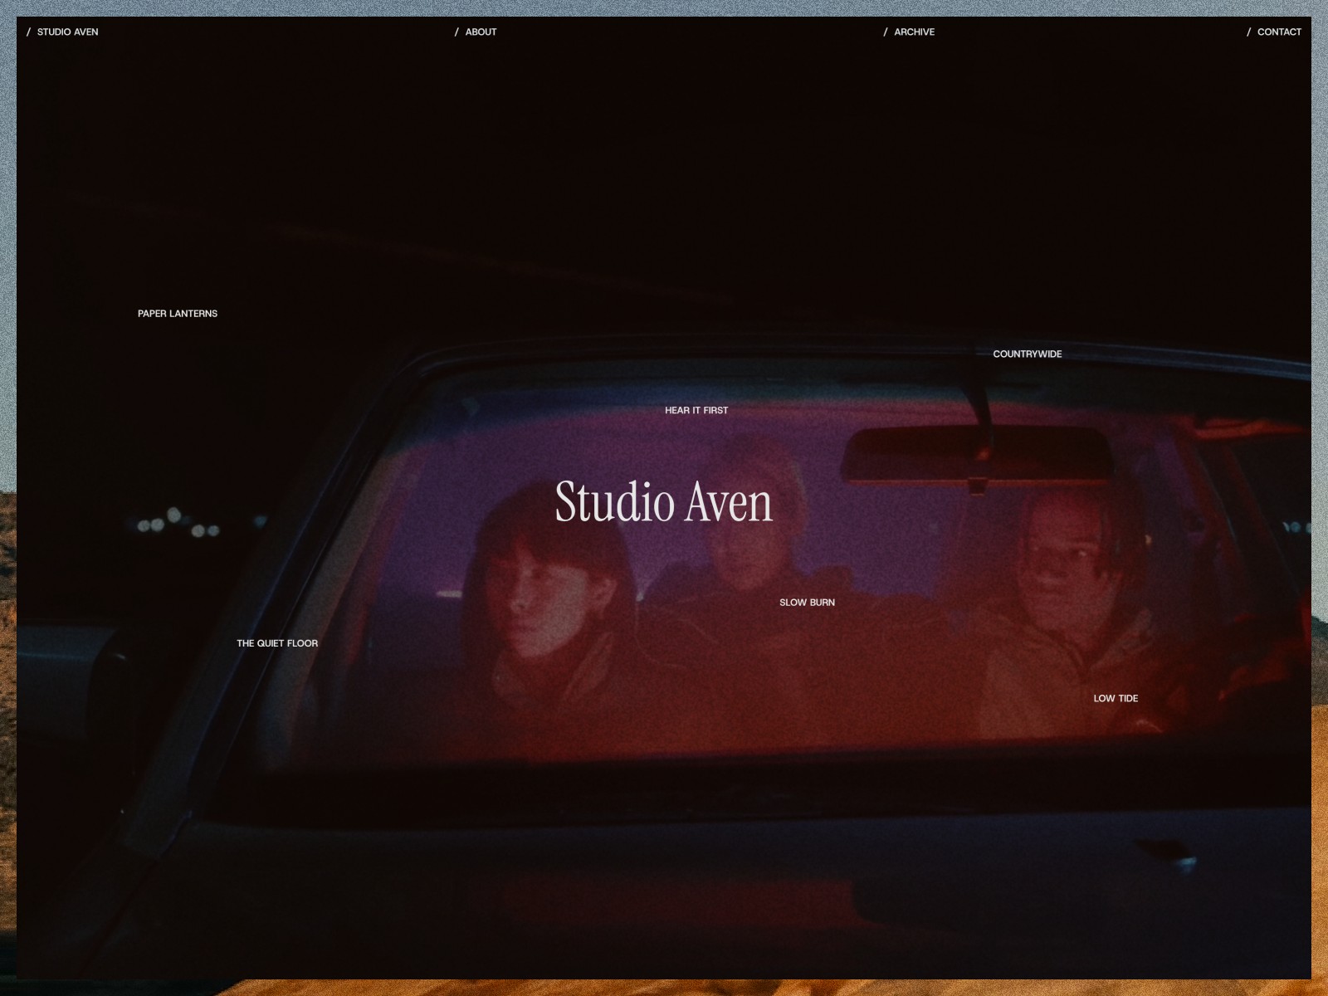Open the Studio Aven home link in the navigation
Viewport: 1328px width, 996px height.
pos(63,32)
